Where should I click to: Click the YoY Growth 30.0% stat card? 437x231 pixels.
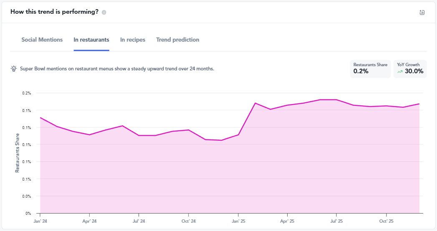410,69
